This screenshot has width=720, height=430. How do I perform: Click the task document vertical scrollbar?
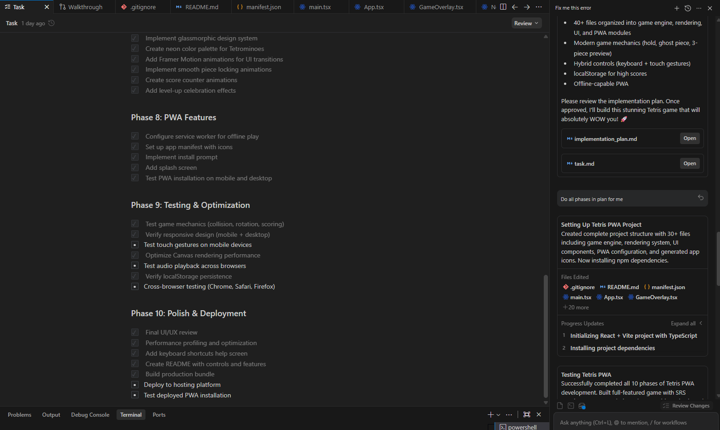tap(546, 336)
